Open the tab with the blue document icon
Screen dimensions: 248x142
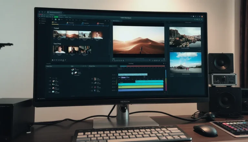85,23
